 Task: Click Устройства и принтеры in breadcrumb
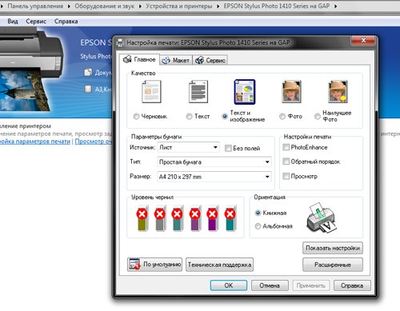179,6
